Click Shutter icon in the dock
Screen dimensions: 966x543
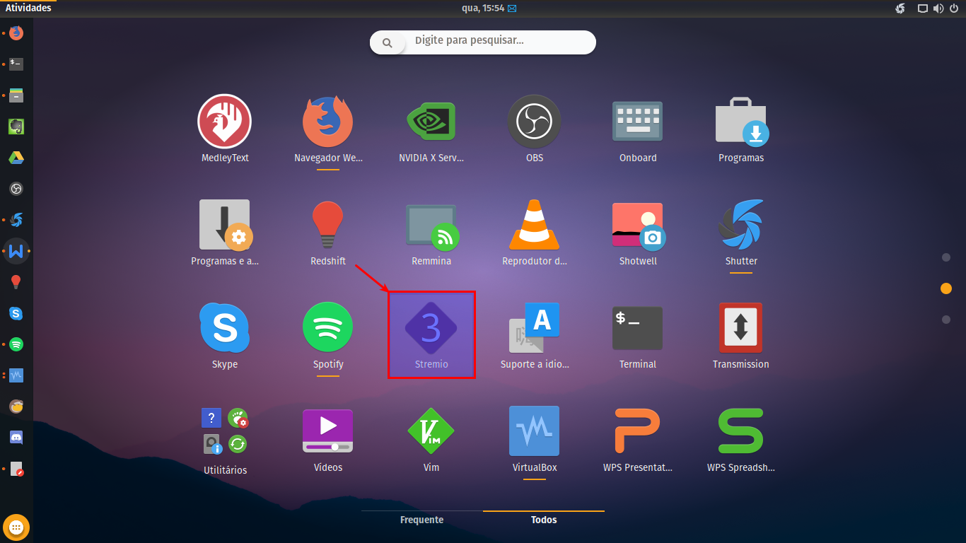coord(16,220)
